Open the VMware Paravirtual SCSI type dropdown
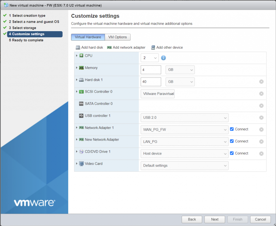The image size is (276, 226). [x=157, y=94]
